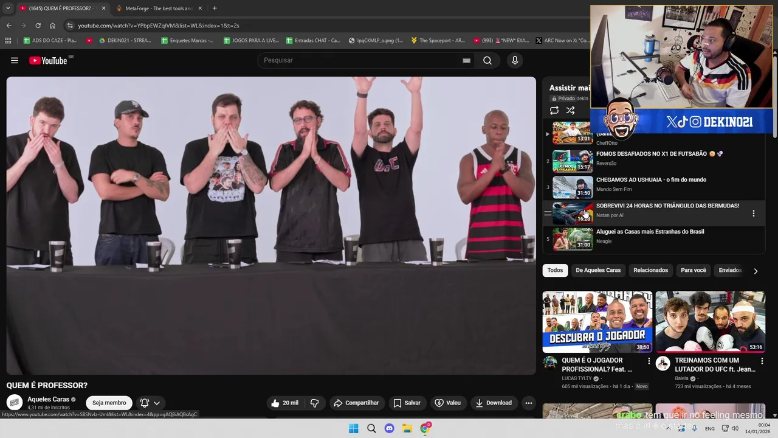Image resolution: width=778 pixels, height=438 pixels.
Task: Open DEKIN021 - STREA... bookmark
Action: 125,41
